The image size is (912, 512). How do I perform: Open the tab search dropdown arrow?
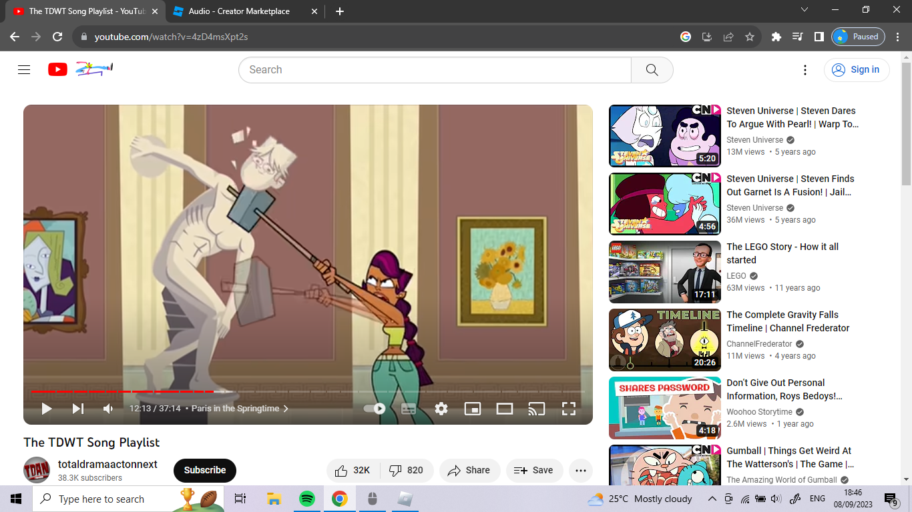[805, 9]
